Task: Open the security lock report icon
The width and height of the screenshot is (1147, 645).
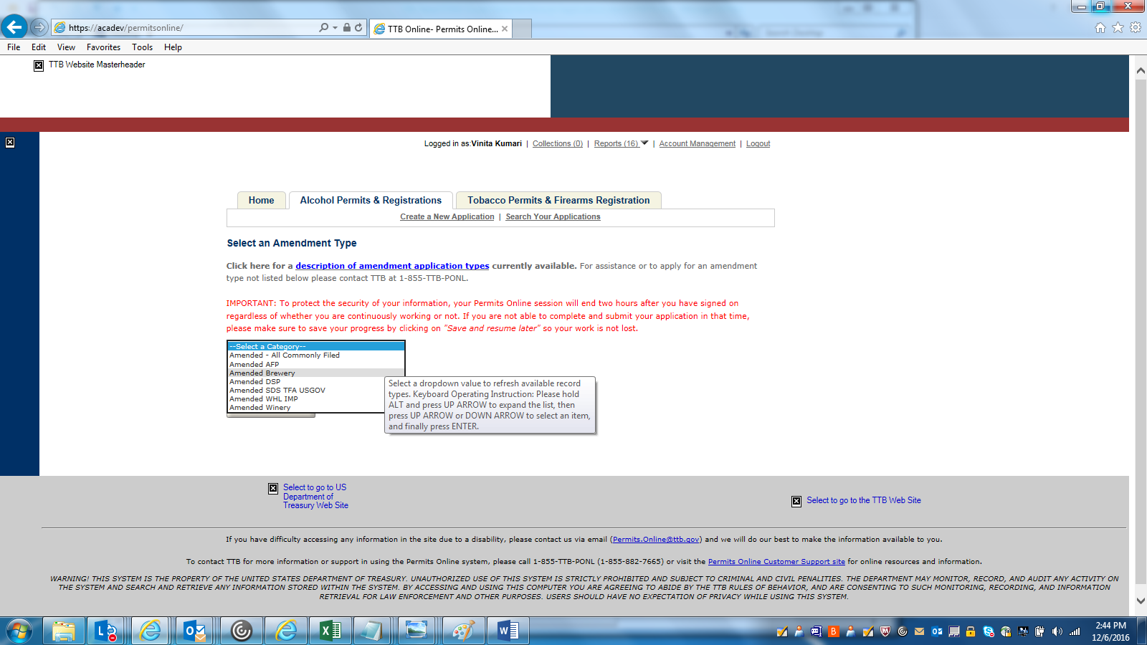Action: (347, 28)
